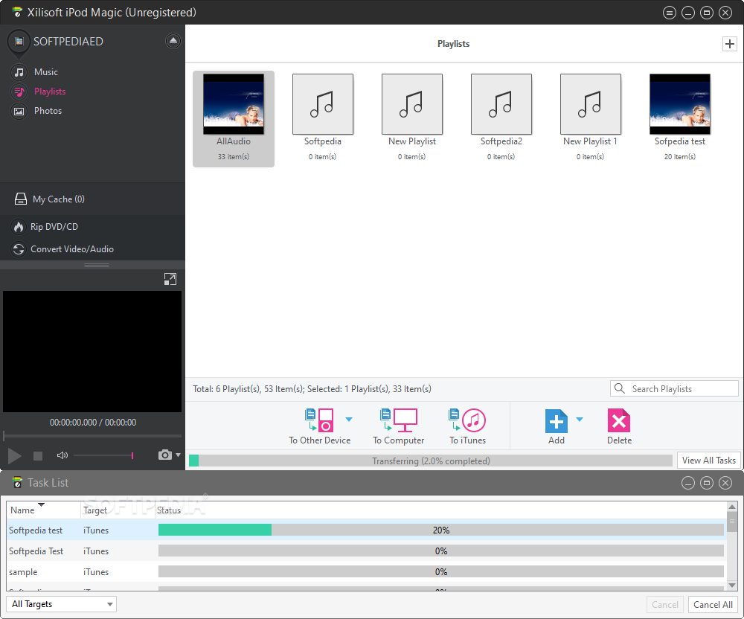Transfer To Other Device
Screen dimensions: 744x619
point(319,426)
